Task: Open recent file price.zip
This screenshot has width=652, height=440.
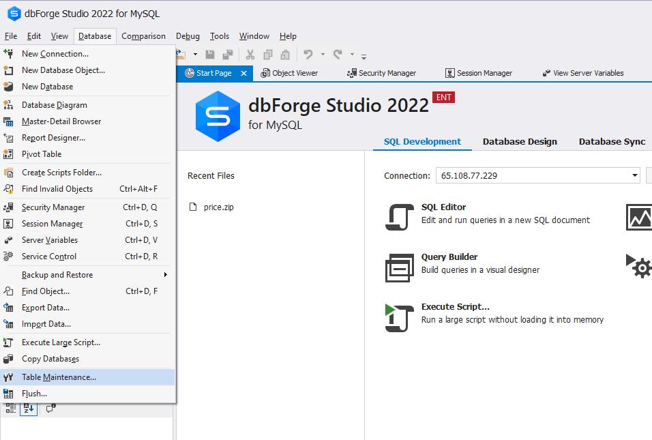Action: point(211,207)
